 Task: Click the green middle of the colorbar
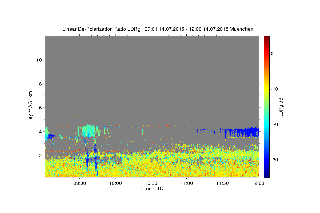coord(267,106)
